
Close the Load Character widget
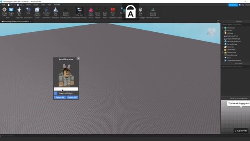[x=78, y=58]
